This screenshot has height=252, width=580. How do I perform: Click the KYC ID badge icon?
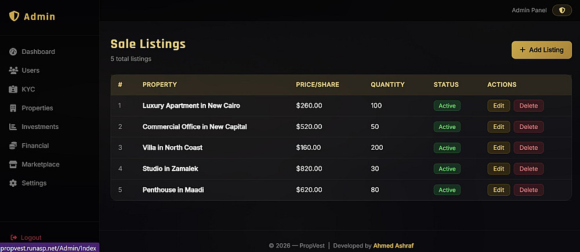pos(13,90)
